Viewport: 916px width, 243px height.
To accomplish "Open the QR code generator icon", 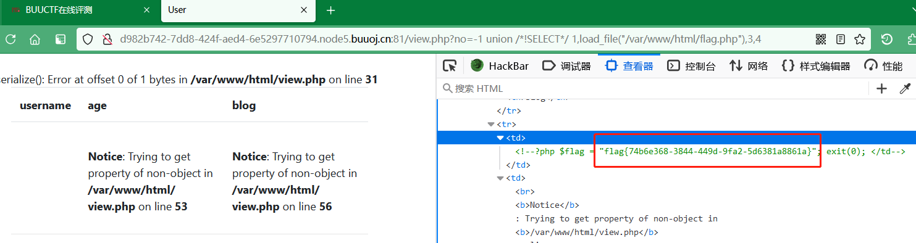I will [x=821, y=39].
